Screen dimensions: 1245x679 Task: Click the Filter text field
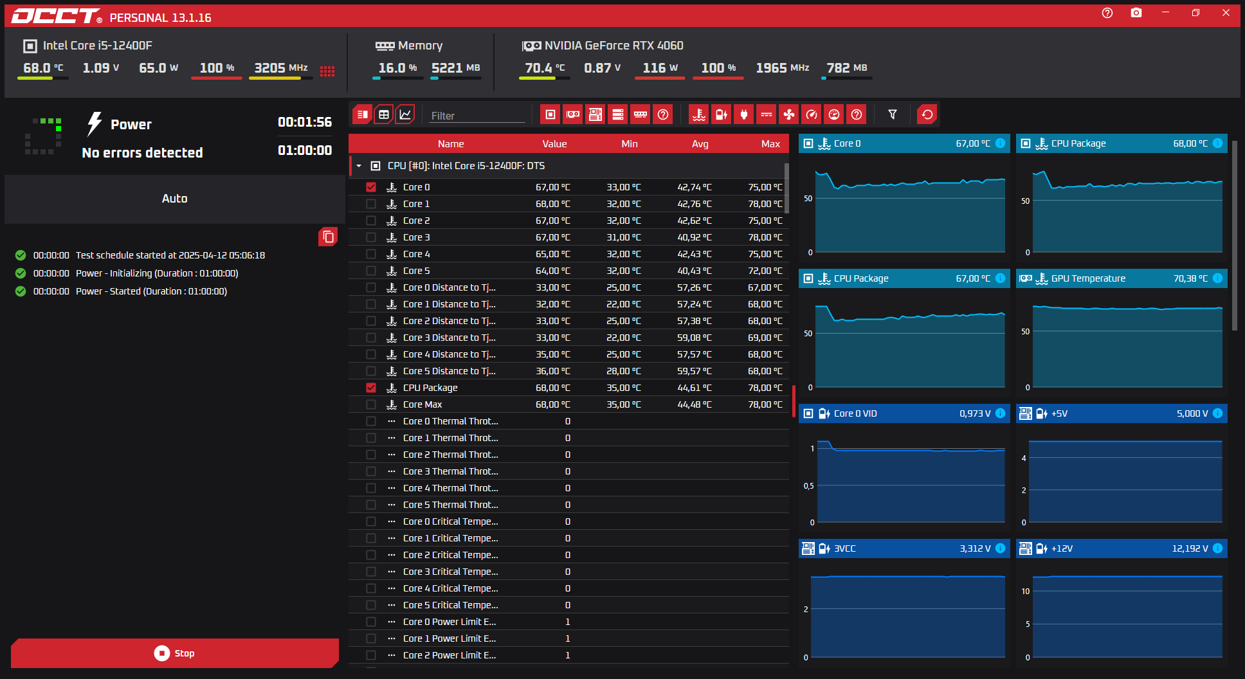click(477, 116)
